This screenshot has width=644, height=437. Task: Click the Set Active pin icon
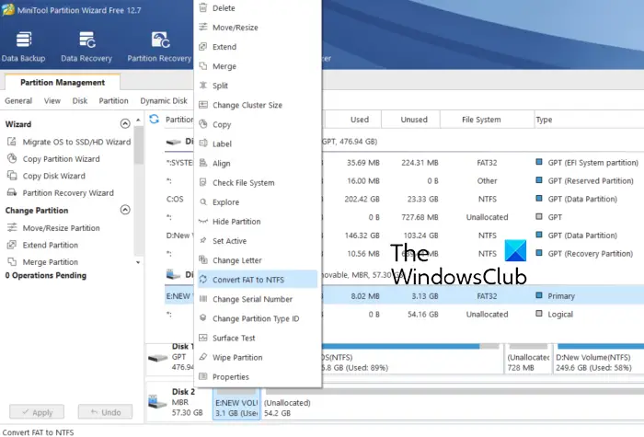(203, 241)
